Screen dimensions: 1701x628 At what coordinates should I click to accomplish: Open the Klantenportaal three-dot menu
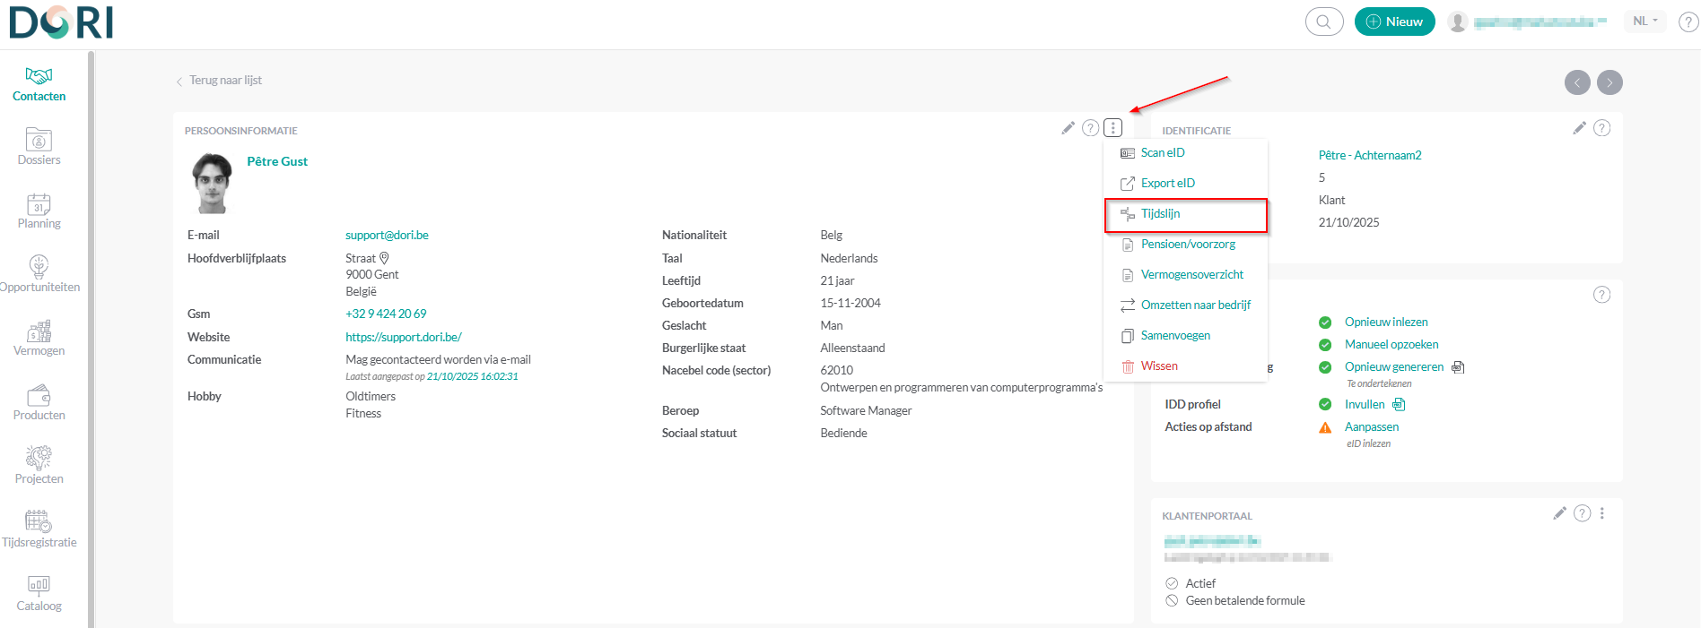[x=1601, y=513]
